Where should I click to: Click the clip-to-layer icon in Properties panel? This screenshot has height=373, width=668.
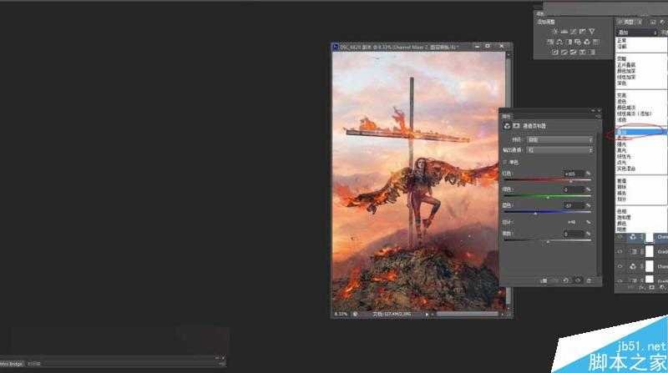(544, 280)
